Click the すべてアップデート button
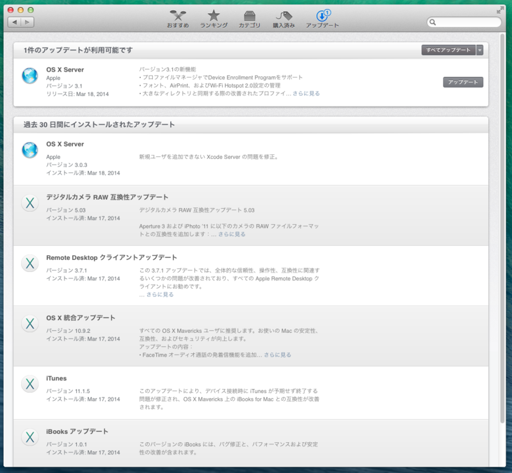Screen dimensions: 512x473 449,50
